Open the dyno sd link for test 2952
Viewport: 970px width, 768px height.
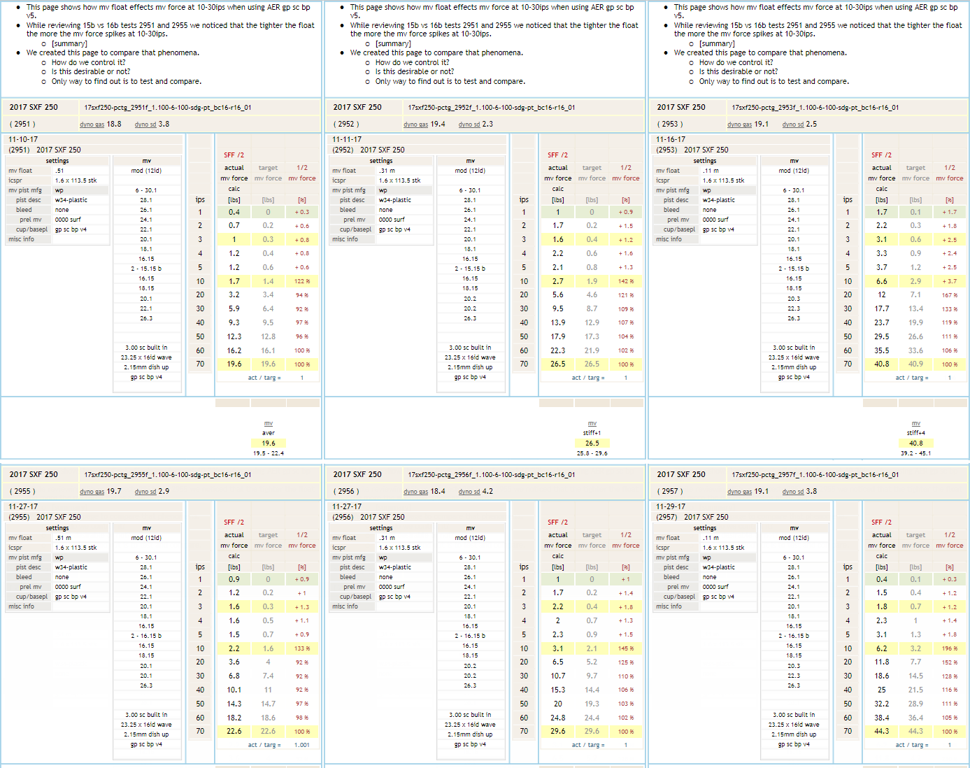coord(469,125)
